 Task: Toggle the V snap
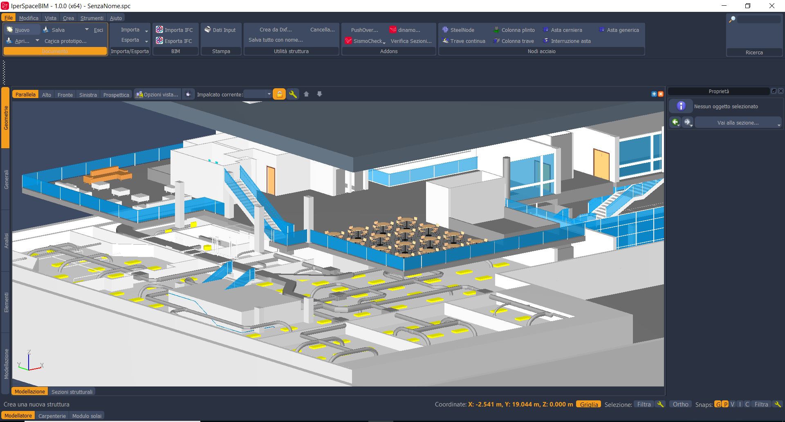pos(733,404)
